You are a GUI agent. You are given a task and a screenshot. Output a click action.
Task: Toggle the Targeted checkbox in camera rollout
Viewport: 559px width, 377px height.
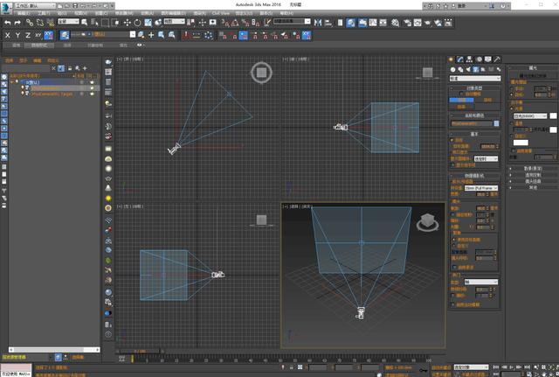pyautogui.click(x=452, y=140)
